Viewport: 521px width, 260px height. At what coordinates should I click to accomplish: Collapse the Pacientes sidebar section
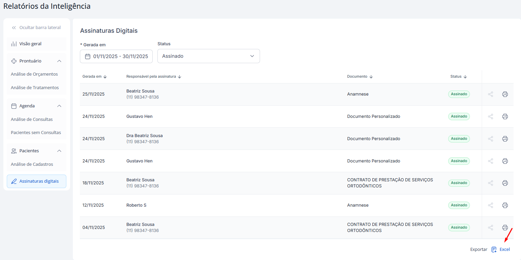point(59,151)
